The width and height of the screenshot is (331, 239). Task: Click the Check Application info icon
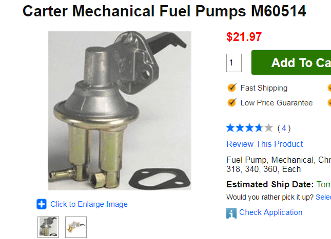[231, 213]
